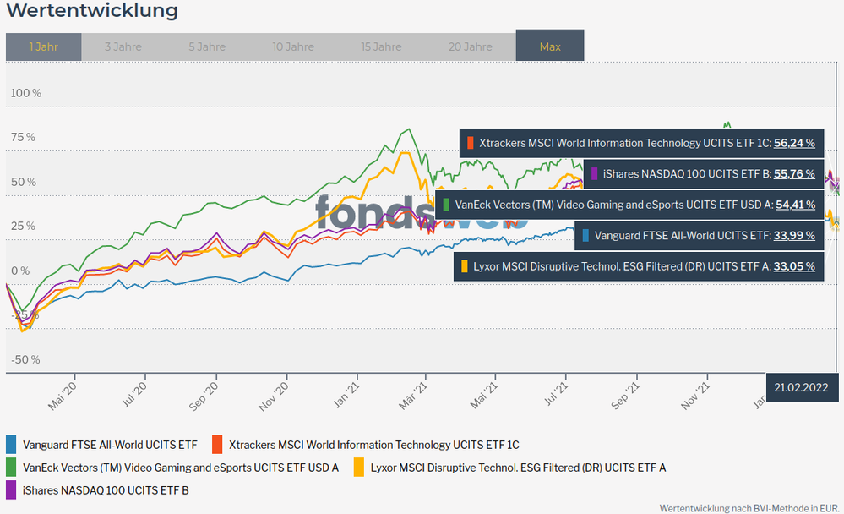Switch to the 5 Jahre tab
The image size is (844, 514).
click(207, 46)
